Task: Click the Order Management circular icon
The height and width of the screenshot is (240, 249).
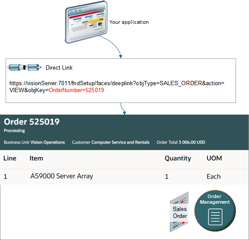Action: pyautogui.click(x=215, y=211)
